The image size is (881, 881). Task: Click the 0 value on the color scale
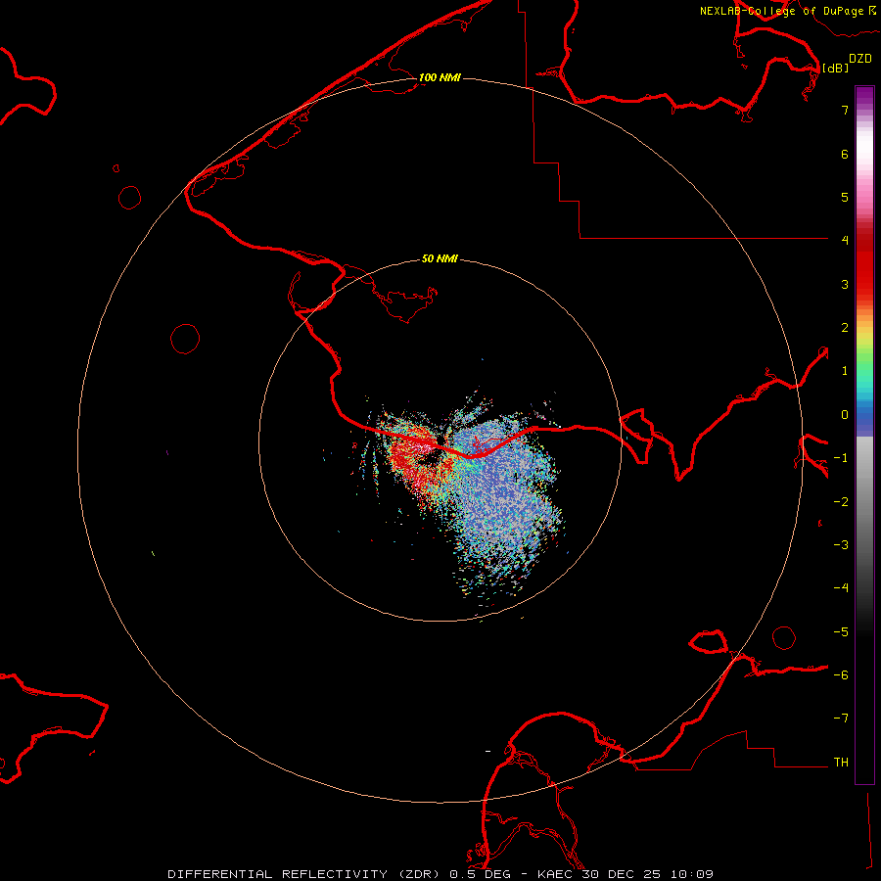pyautogui.click(x=845, y=415)
